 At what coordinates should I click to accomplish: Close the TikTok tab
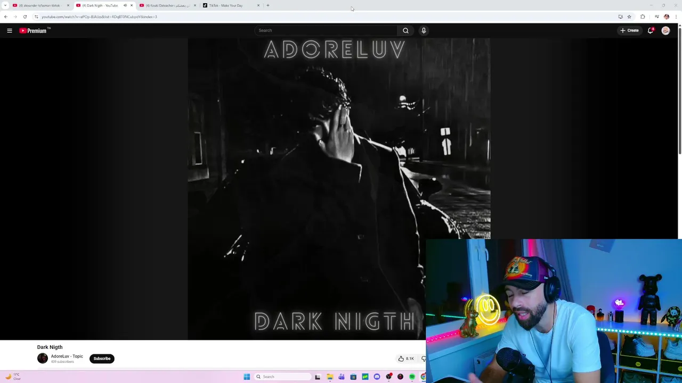(258, 5)
